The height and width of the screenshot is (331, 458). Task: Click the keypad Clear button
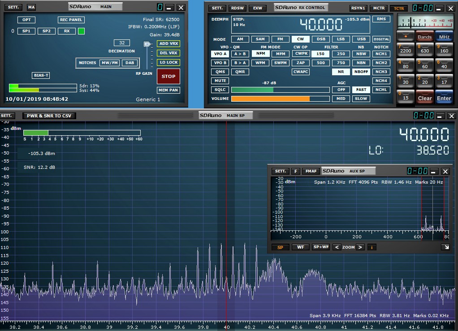coord(425,98)
